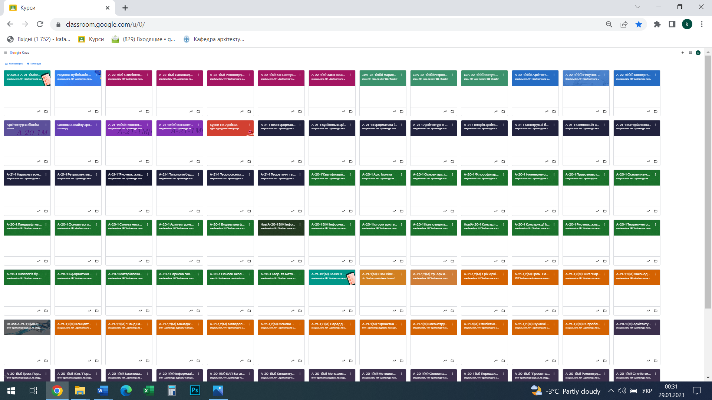This screenshot has height=400, width=712.
Task: Open gradebook for А-21-1 Історія архіте card
Action: [496, 161]
